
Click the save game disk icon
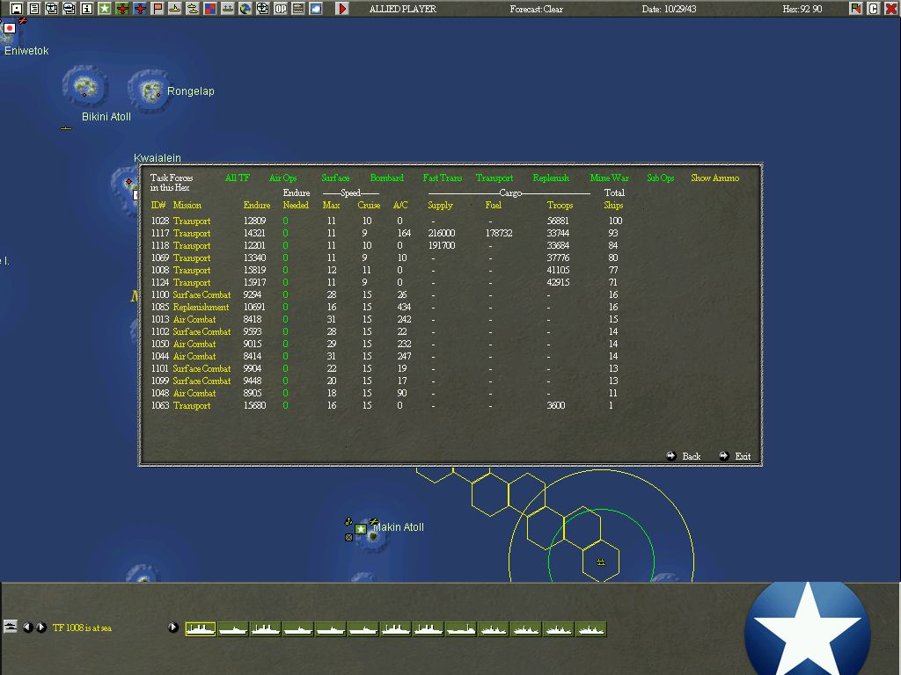coord(16,9)
